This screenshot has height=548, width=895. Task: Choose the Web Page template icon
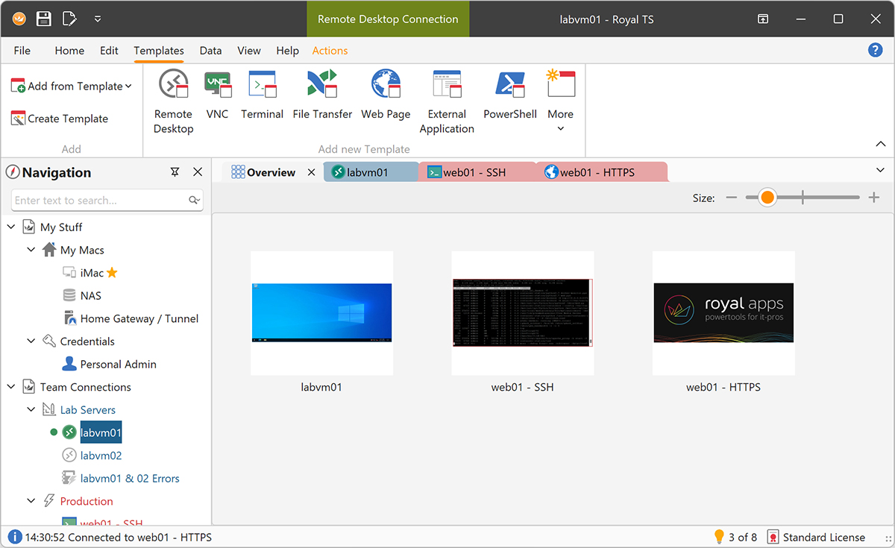(x=386, y=84)
